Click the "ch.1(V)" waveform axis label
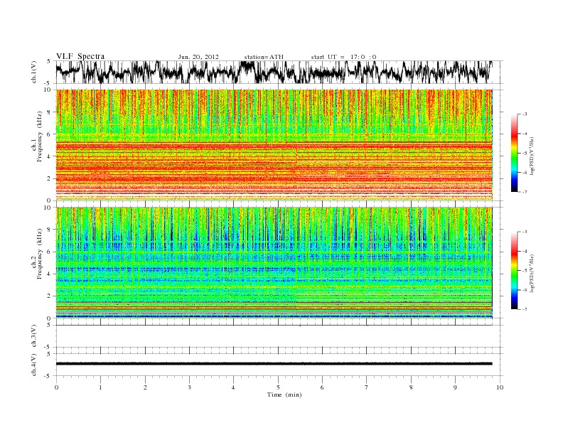This screenshot has height=435, width=563. [x=34, y=72]
